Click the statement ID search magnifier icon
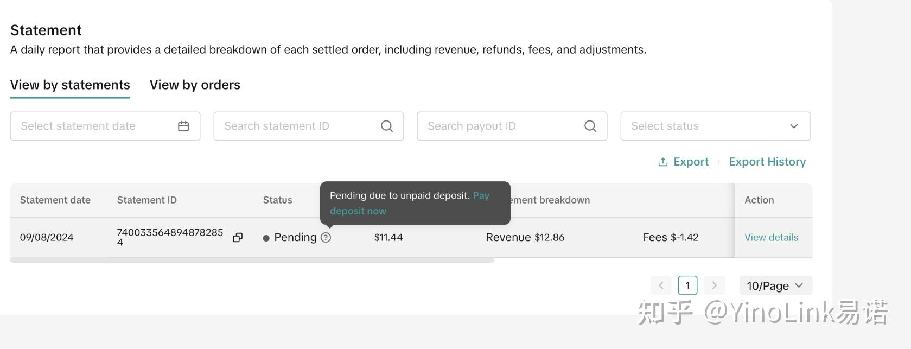This screenshot has height=349, width=911. tap(387, 126)
